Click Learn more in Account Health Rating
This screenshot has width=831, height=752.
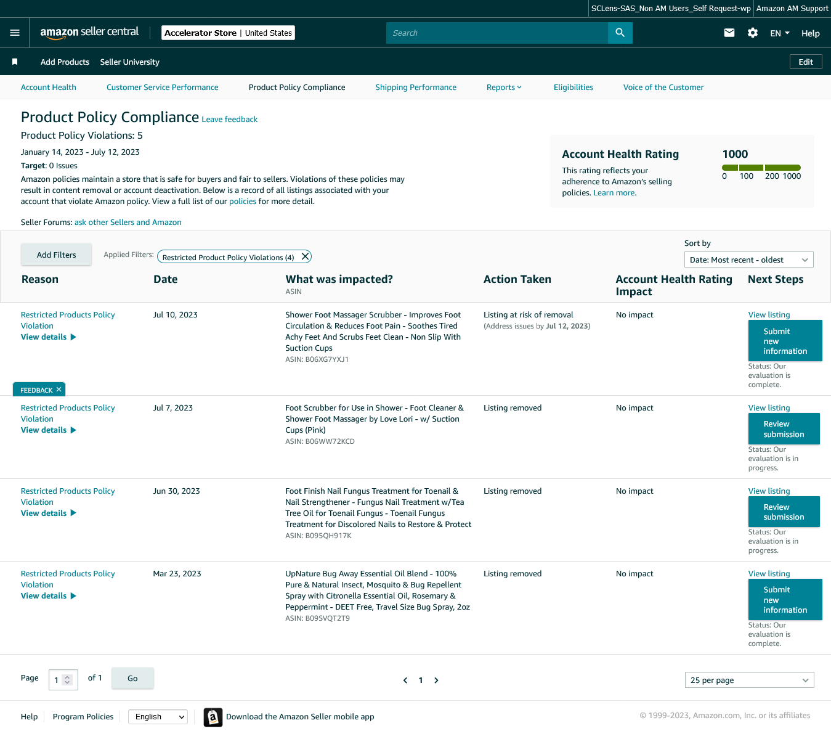click(x=614, y=193)
